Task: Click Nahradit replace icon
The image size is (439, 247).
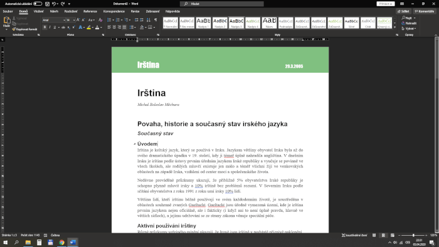Action: click(x=409, y=23)
